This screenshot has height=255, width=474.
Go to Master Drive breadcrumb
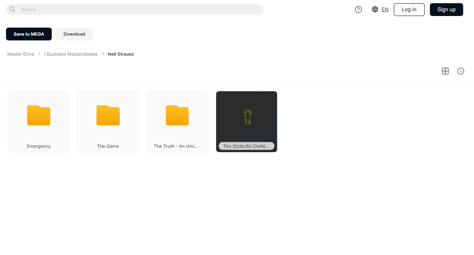(20, 54)
